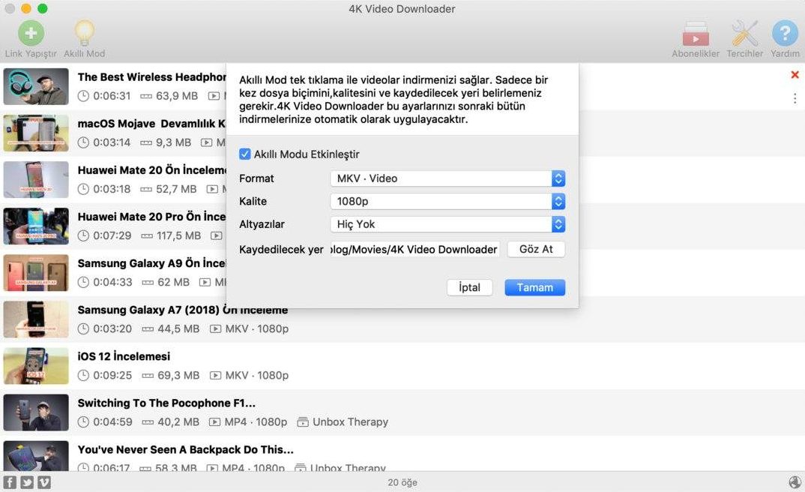The height and width of the screenshot is (492, 805).
Task: Click Unbox Therapy channel icon on Pocophone row
Action: [303, 422]
